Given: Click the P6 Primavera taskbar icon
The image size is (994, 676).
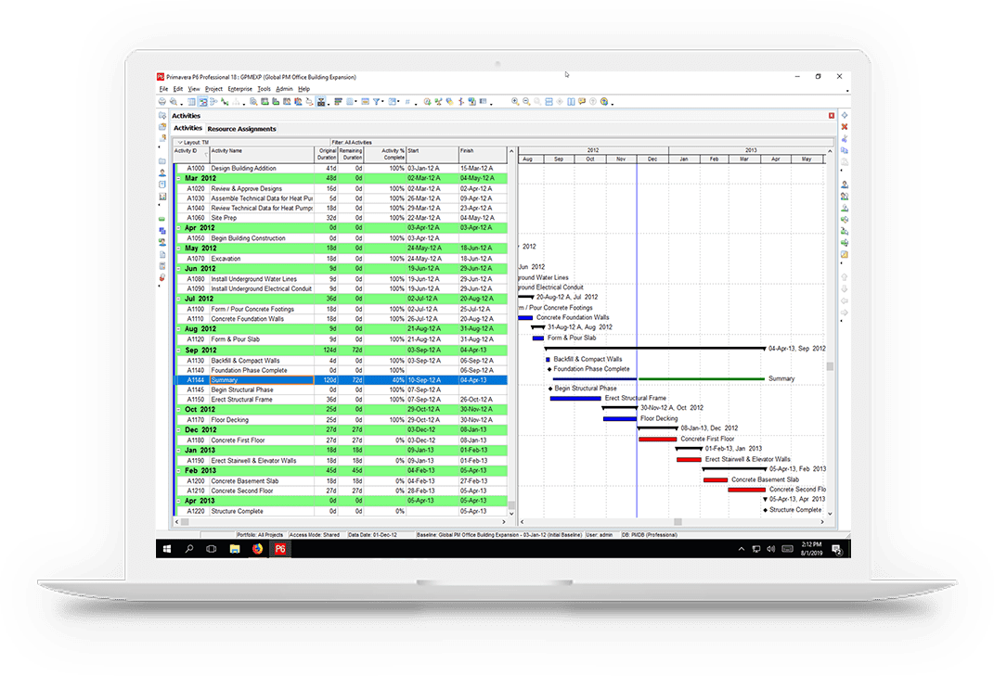Looking at the screenshot, I should click(280, 549).
